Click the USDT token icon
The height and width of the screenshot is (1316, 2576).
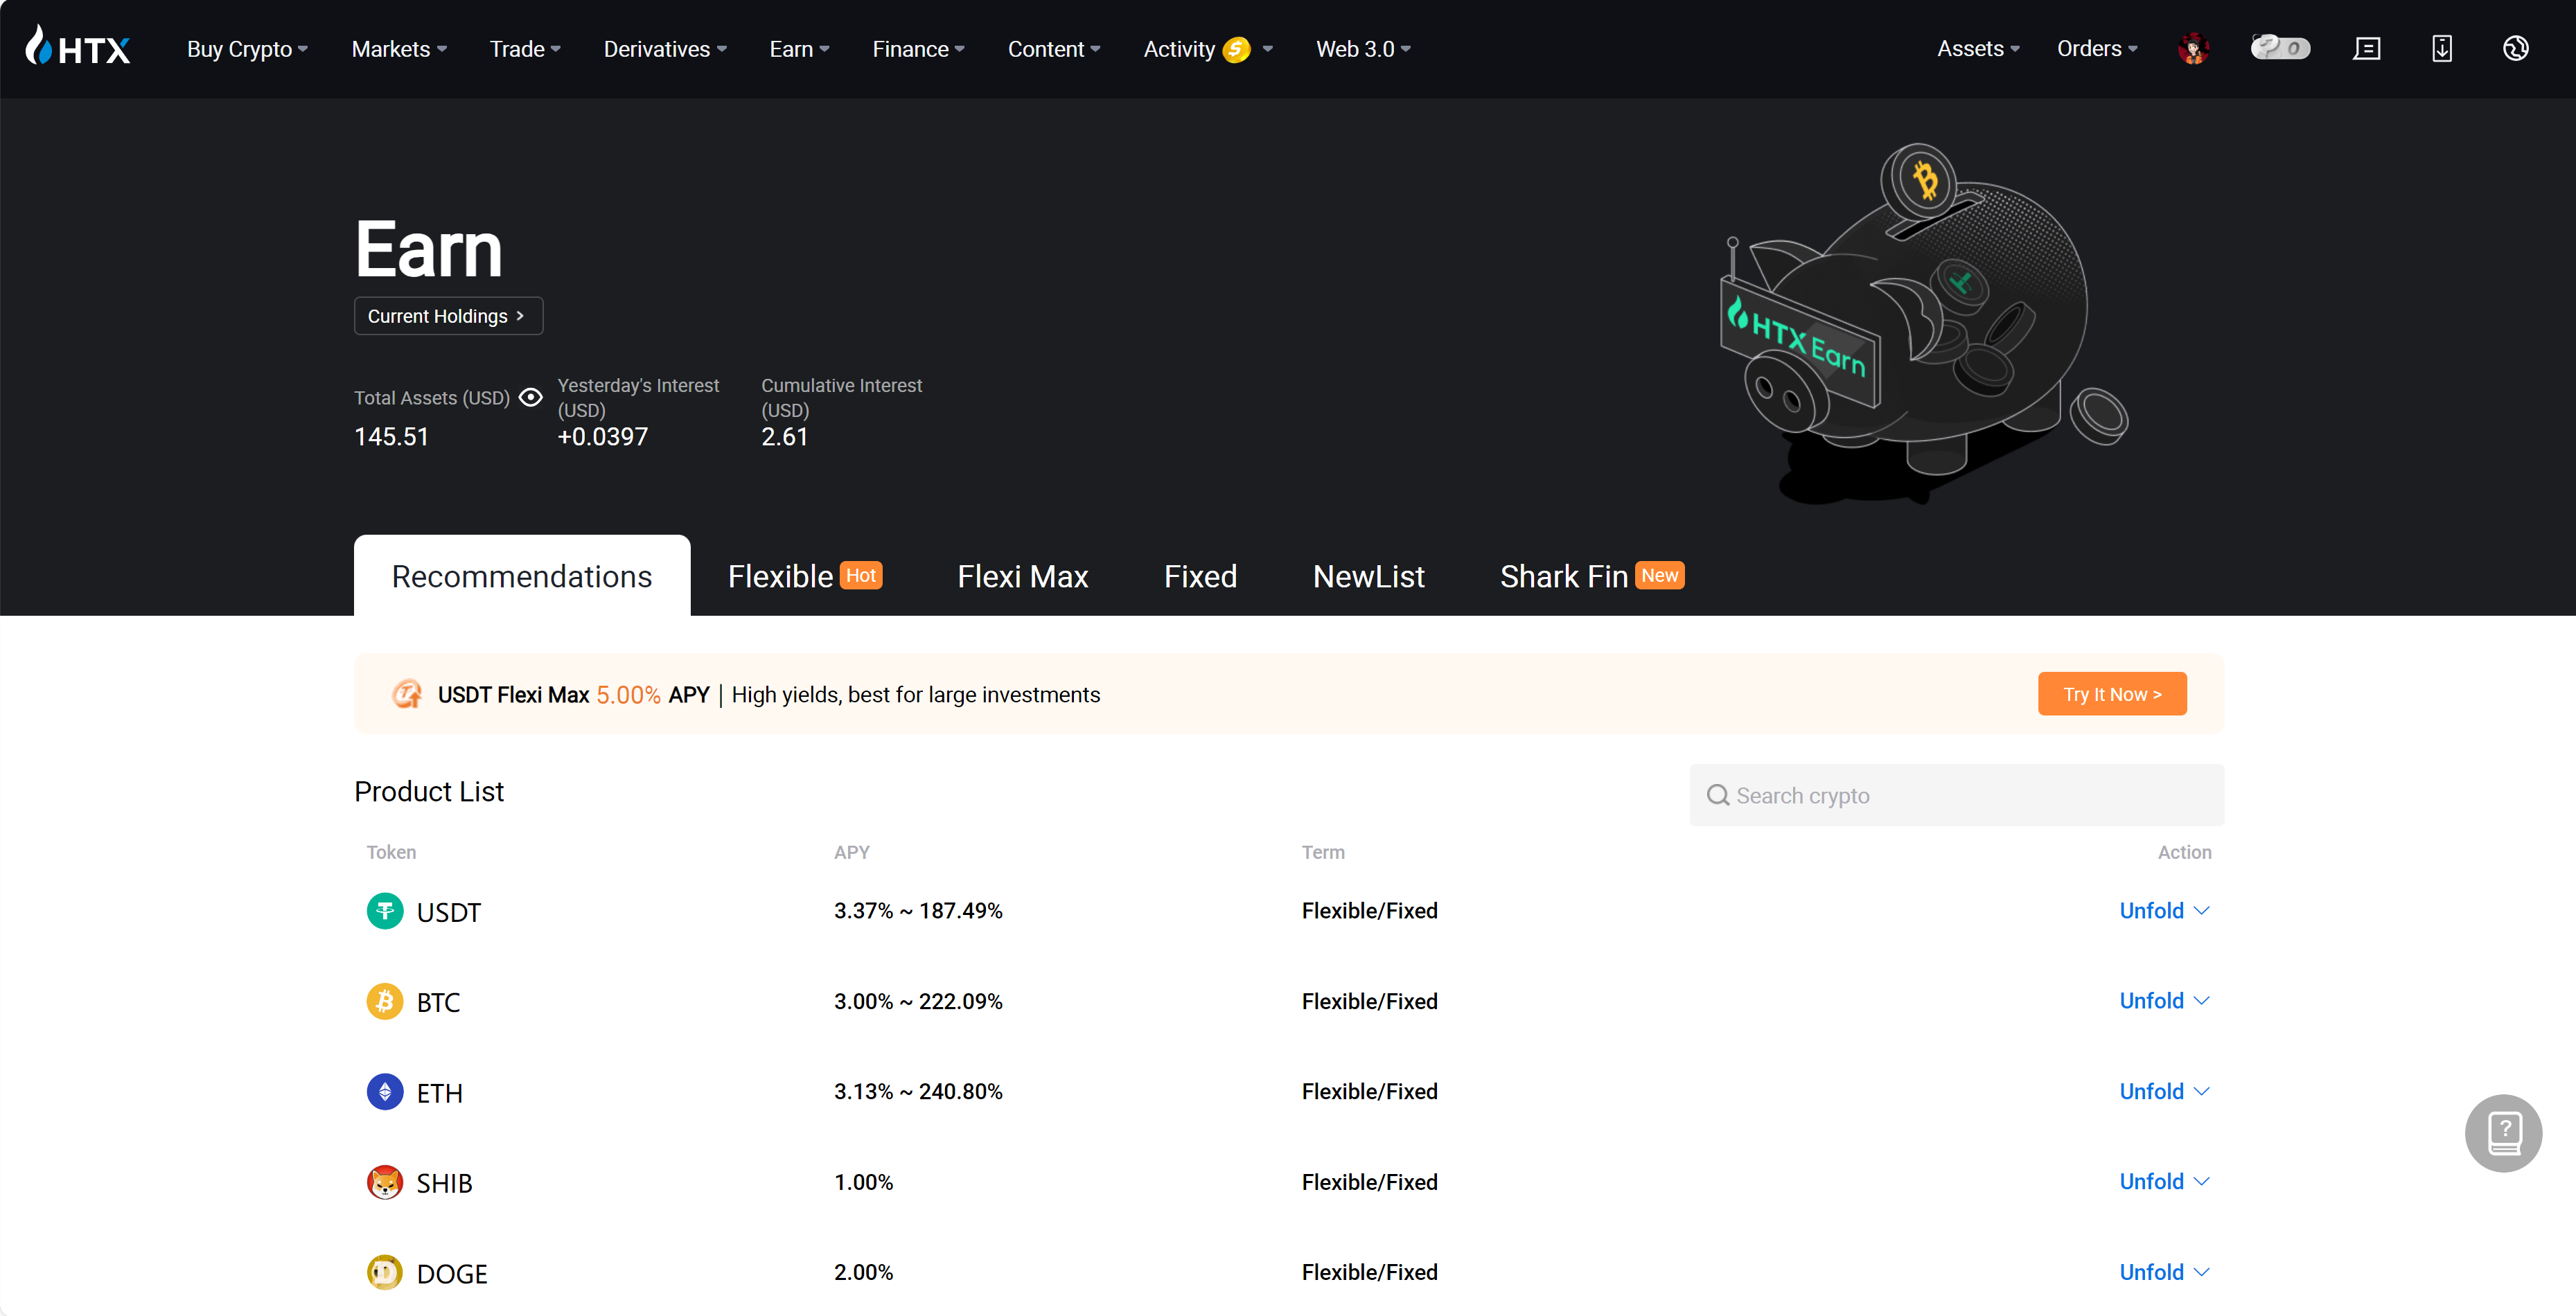(x=384, y=911)
